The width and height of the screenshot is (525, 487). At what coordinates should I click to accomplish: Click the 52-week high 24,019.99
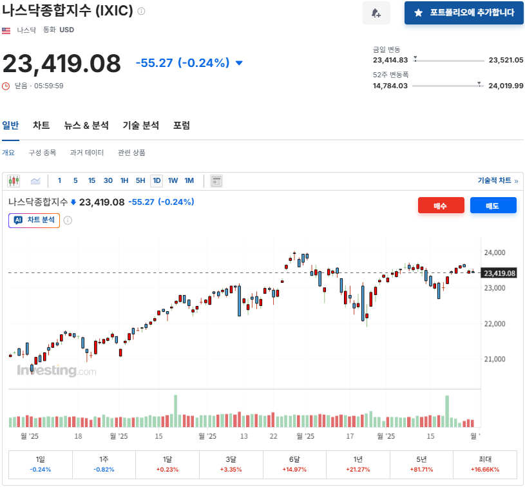pyautogui.click(x=506, y=86)
